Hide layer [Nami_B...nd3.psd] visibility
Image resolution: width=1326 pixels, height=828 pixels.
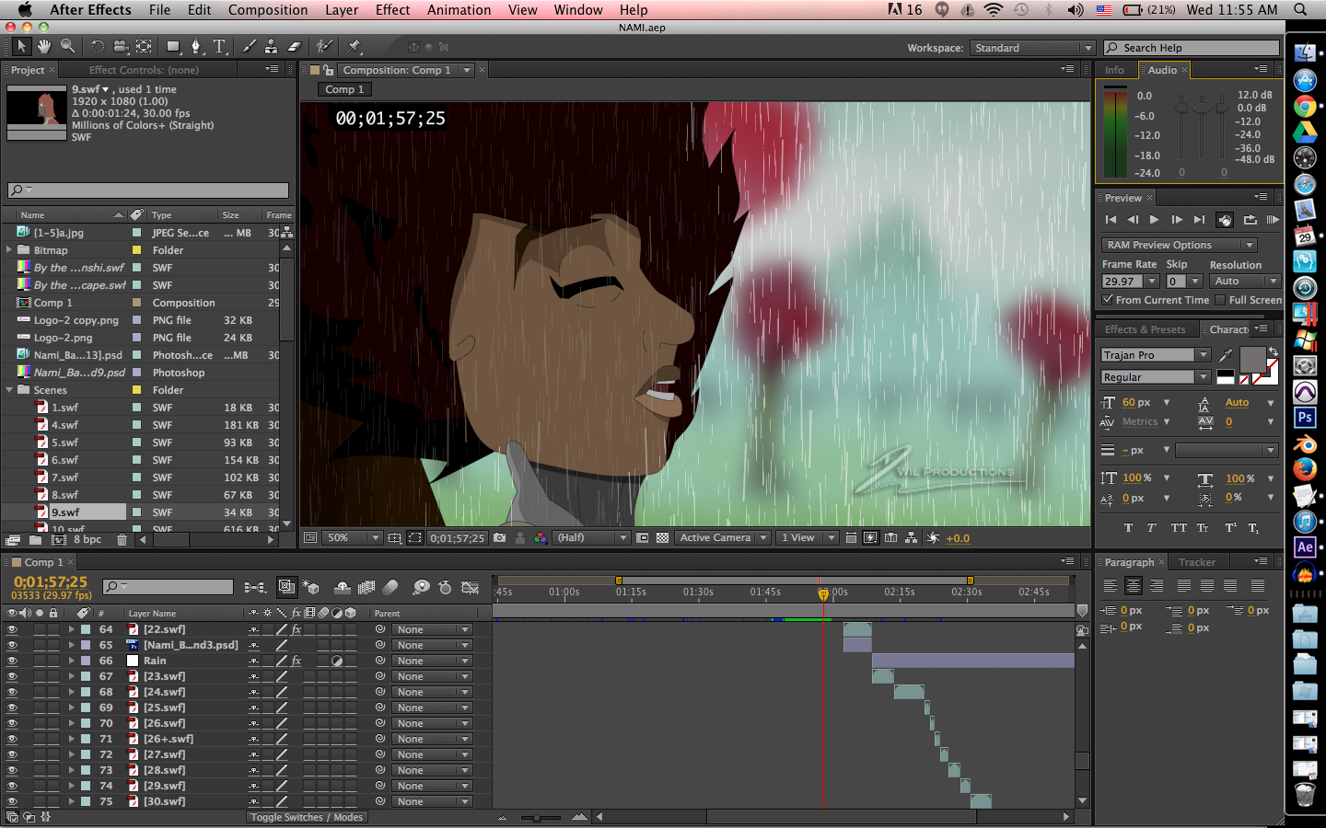point(12,646)
